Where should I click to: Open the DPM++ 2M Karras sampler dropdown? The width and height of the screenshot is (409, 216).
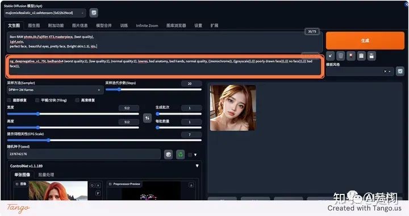click(x=55, y=90)
